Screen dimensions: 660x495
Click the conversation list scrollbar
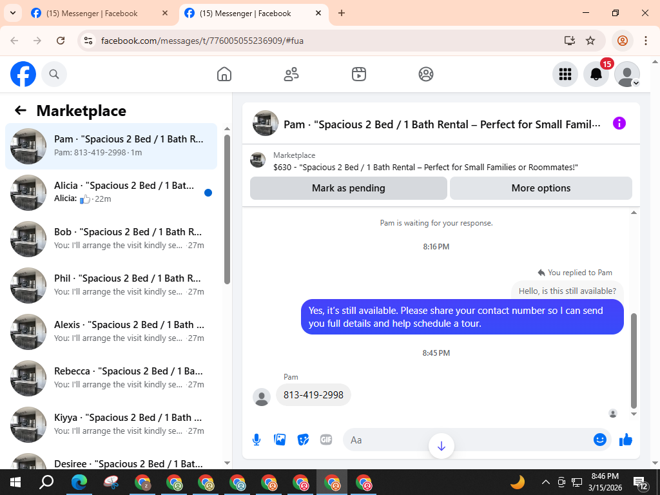click(x=228, y=209)
